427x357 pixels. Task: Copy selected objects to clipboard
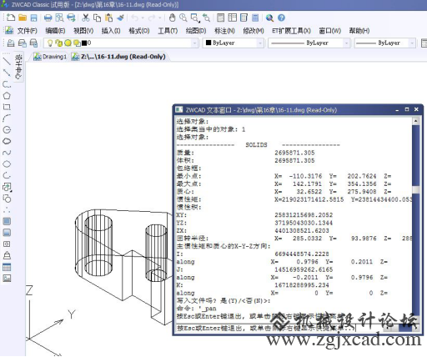tap(97, 18)
